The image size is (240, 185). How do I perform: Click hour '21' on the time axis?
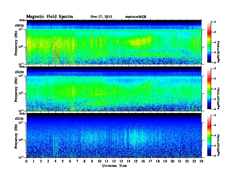click(x=180, y=161)
